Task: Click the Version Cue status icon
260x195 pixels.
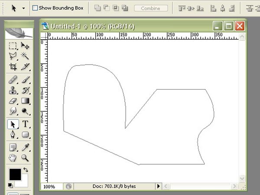Action: click(x=68, y=186)
